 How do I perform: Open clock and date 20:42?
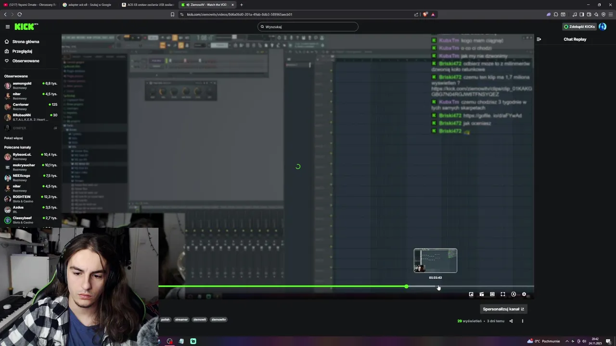click(x=595, y=341)
